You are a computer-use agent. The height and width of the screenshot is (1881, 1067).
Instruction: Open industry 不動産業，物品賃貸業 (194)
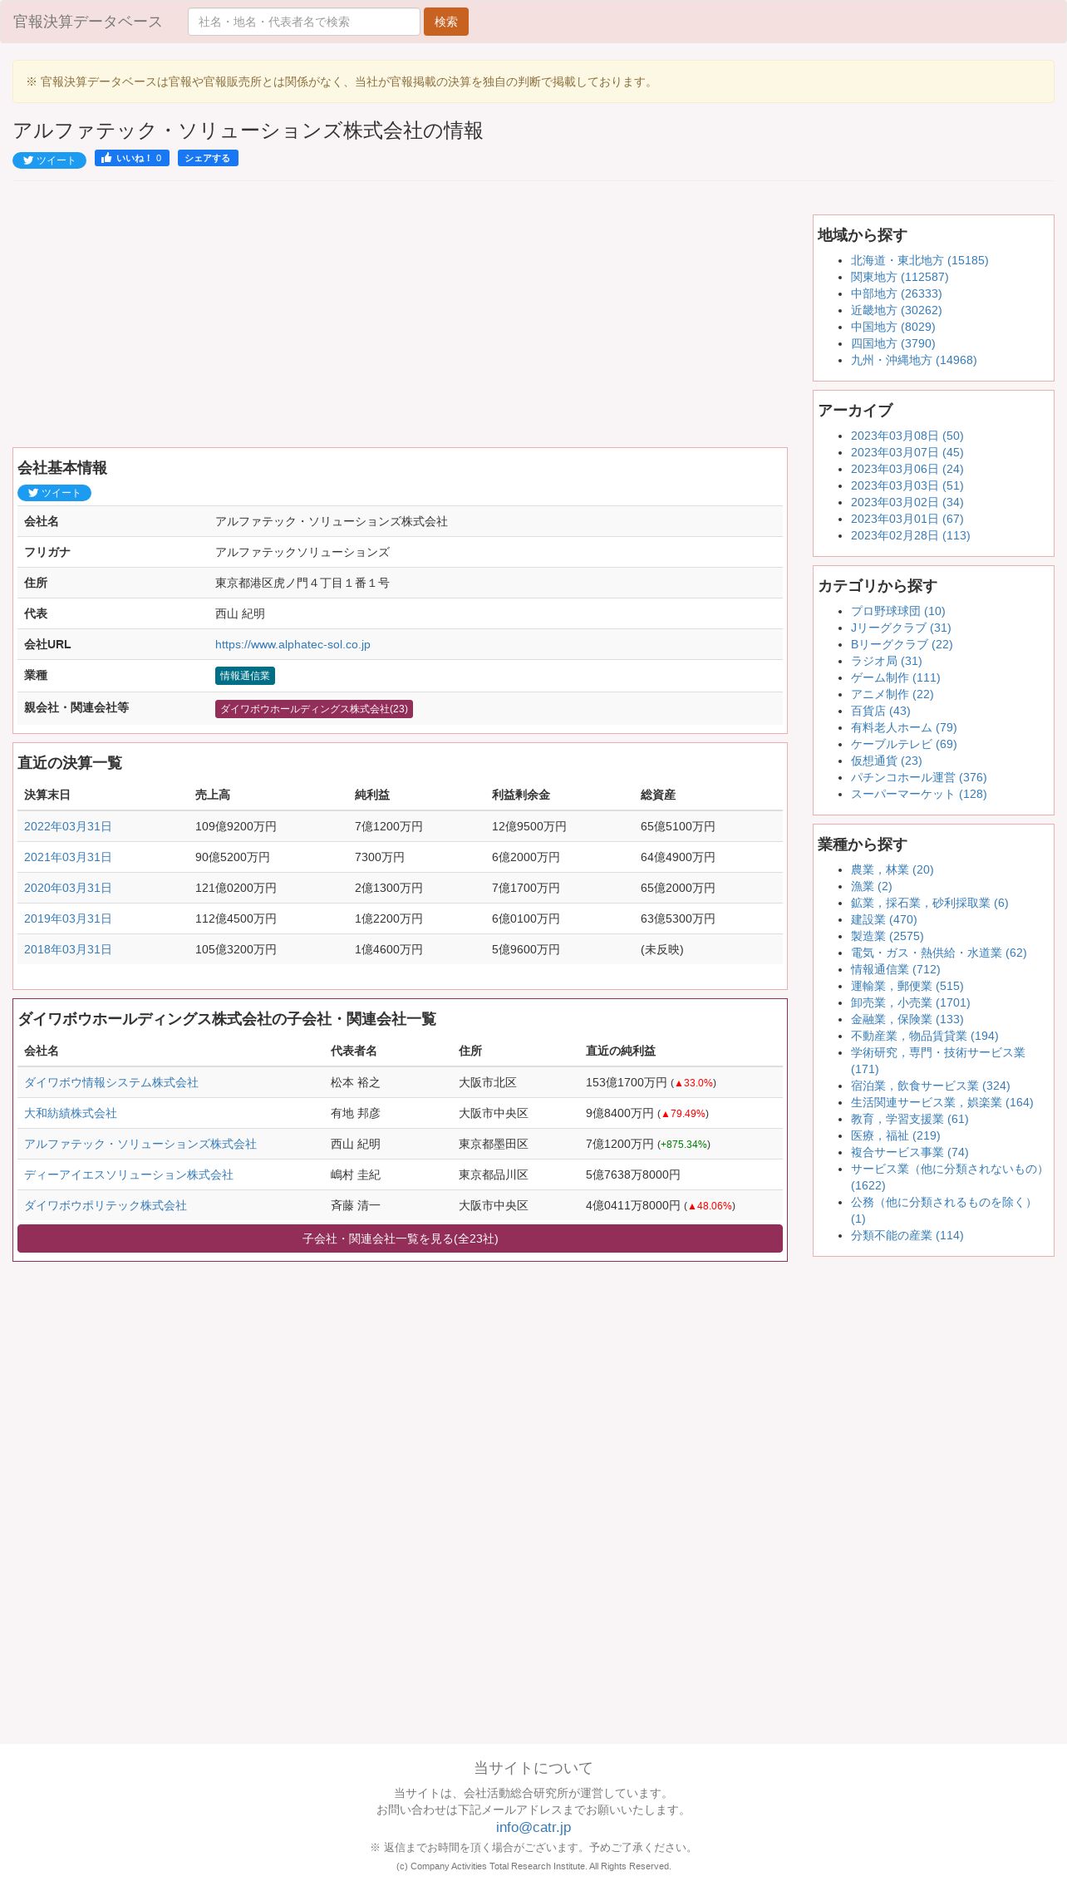point(924,1036)
